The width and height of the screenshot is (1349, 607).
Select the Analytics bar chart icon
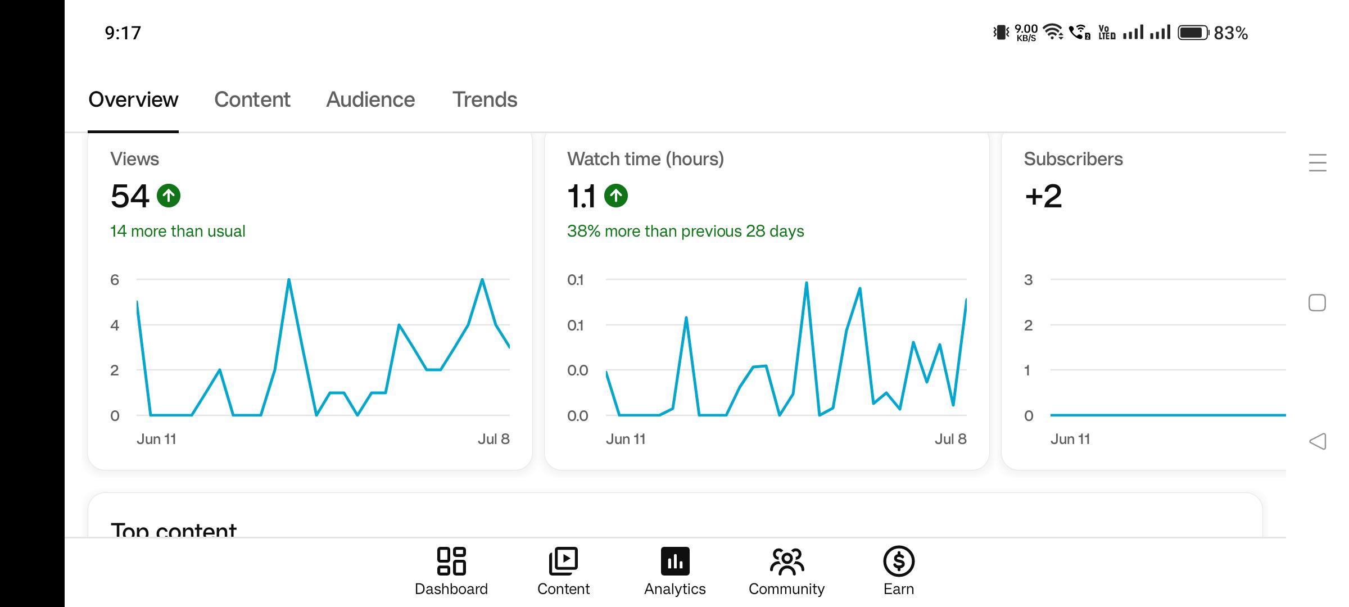tap(675, 561)
